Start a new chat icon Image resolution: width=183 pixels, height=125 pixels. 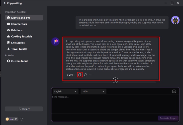(174, 91)
